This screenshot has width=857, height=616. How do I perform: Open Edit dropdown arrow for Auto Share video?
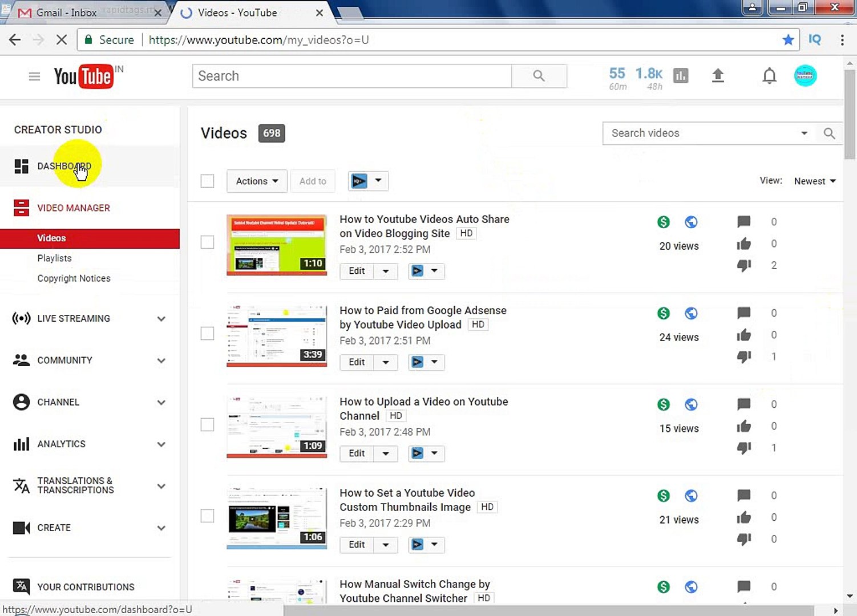(386, 271)
